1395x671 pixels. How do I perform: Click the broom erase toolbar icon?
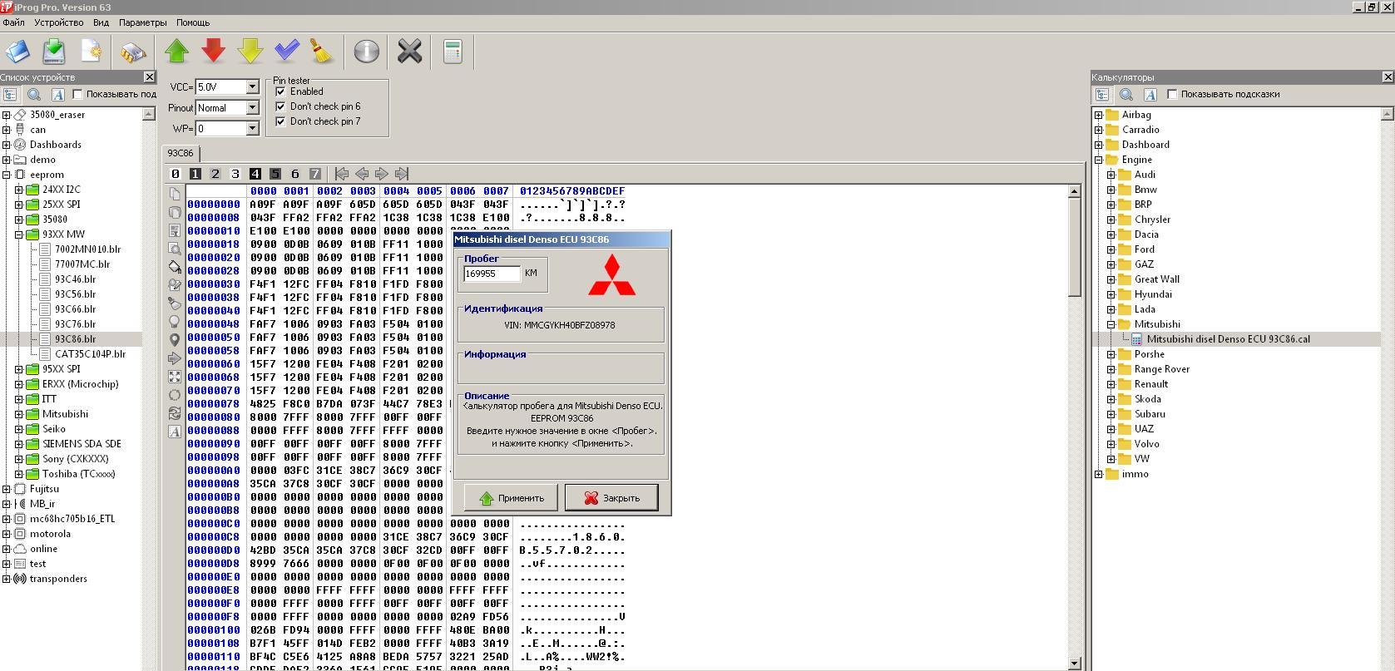[x=322, y=52]
